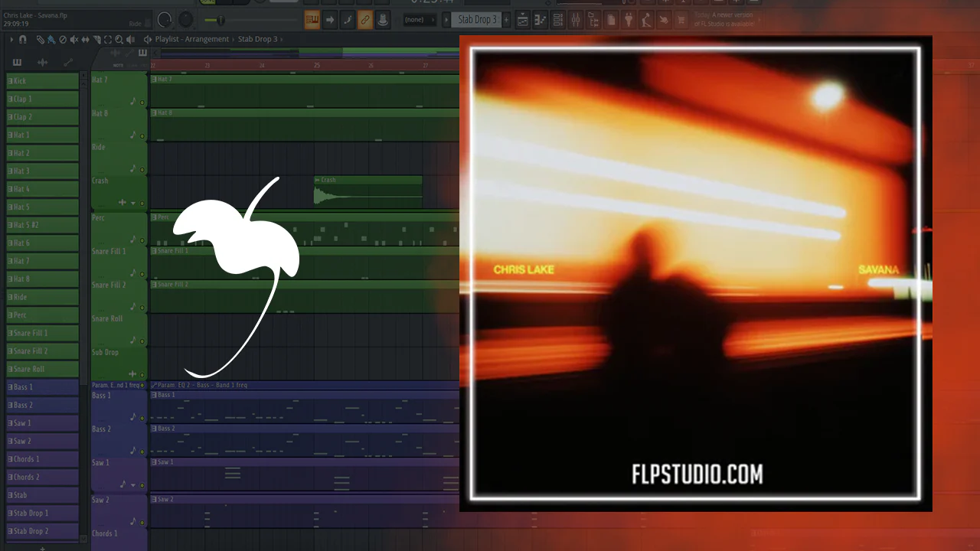
Task: Select the playlist draw pencil tool
Action: click(41, 39)
